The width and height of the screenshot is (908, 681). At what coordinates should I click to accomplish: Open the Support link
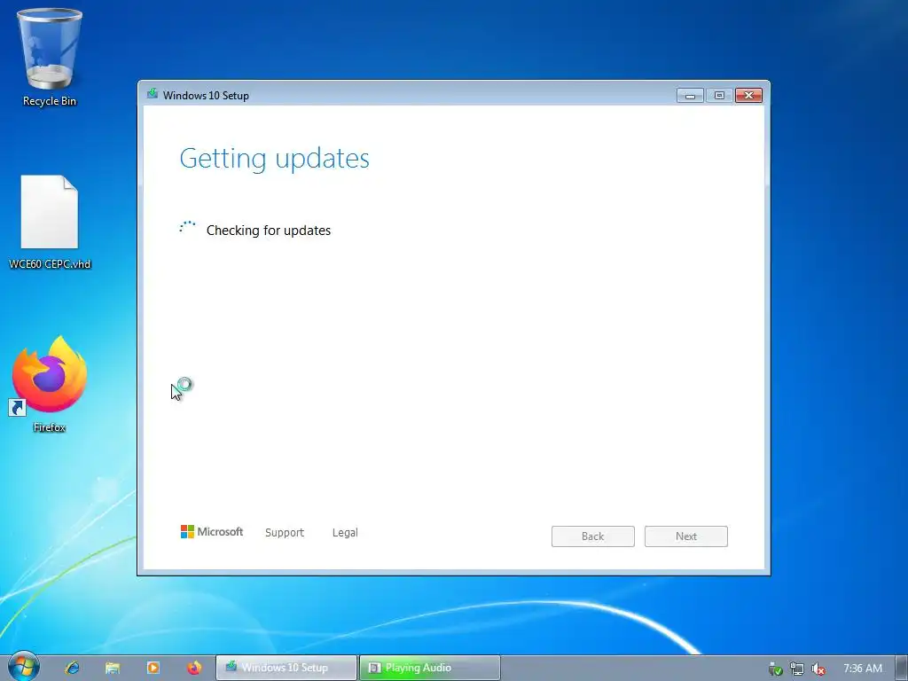pos(285,532)
